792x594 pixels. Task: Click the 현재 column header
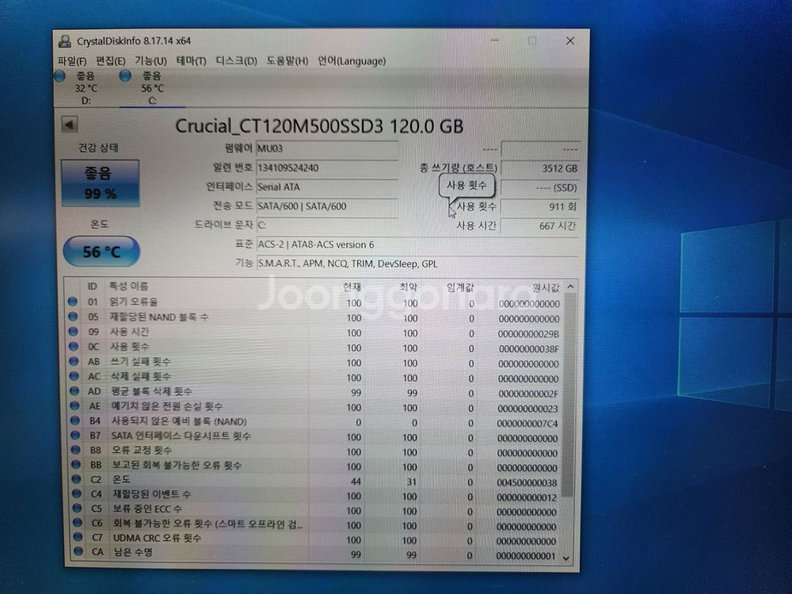tap(352, 287)
